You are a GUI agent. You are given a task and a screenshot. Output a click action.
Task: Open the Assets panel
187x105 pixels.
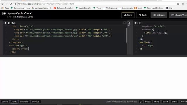click(14, 102)
